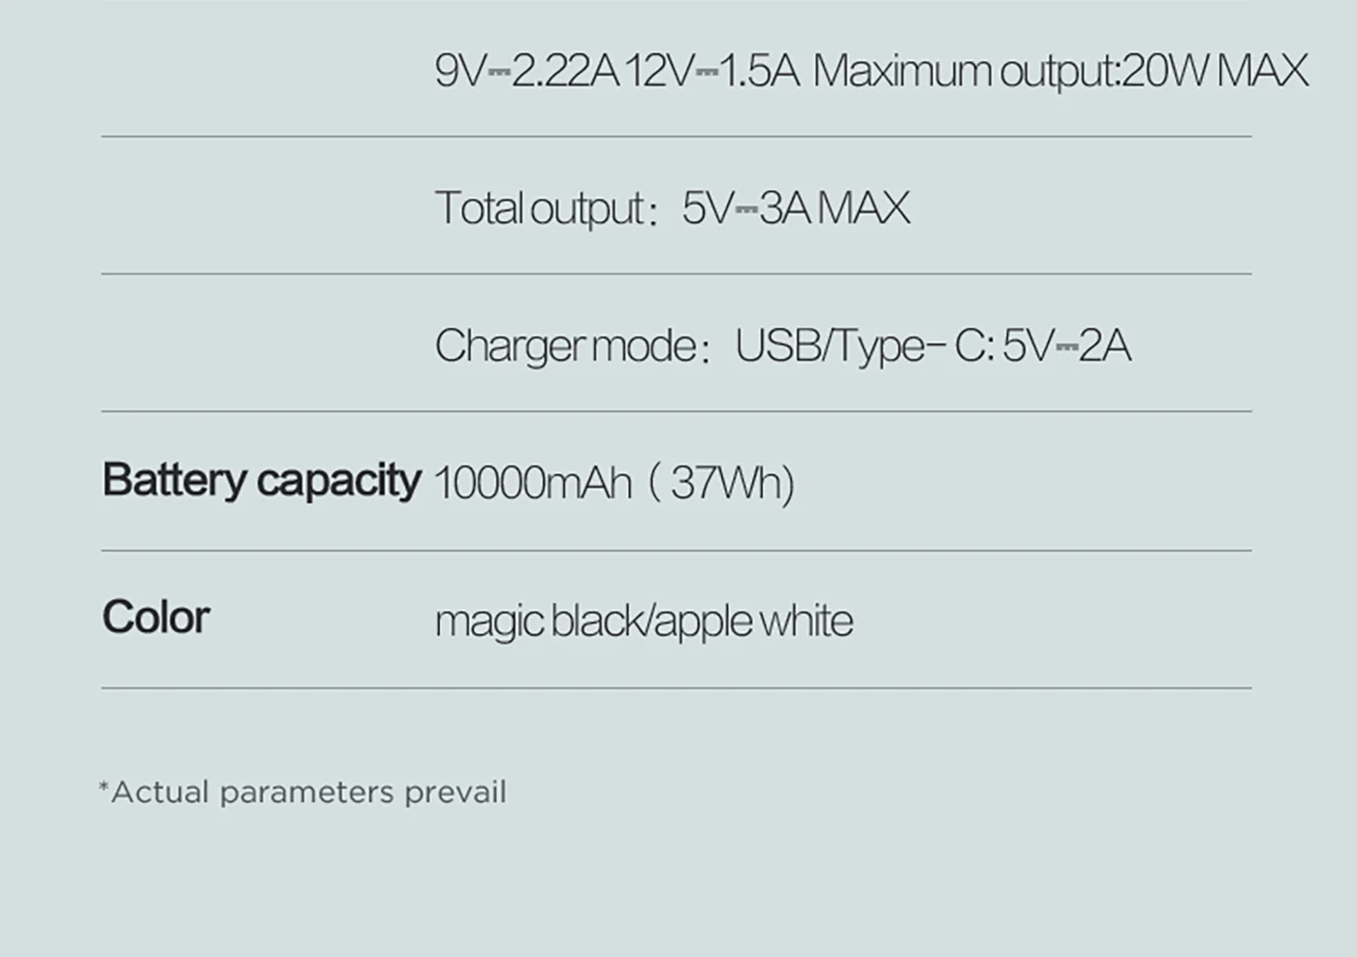Click the asterisk before the footnote
Screen dimensions: 1357x957
click(x=104, y=787)
